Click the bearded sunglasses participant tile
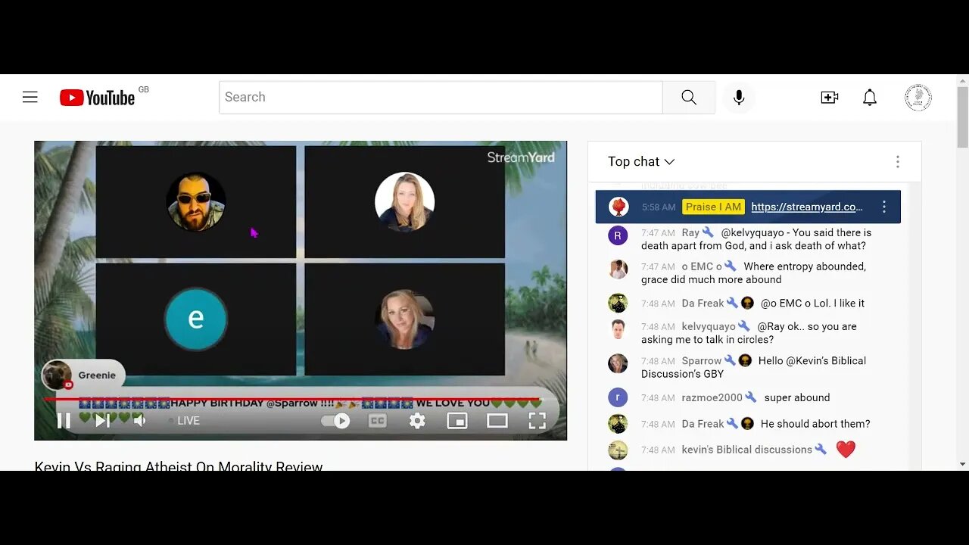Image resolution: width=969 pixels, height=545 pixels. 196,201
